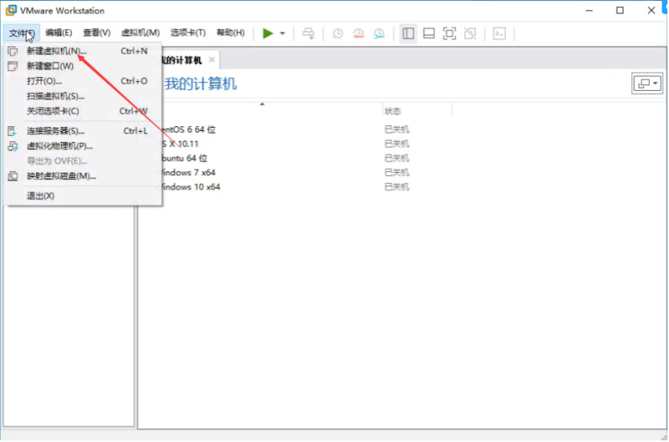Open the 帮助(H) menu
Screen dimensions: 669x442
(231, 33)
